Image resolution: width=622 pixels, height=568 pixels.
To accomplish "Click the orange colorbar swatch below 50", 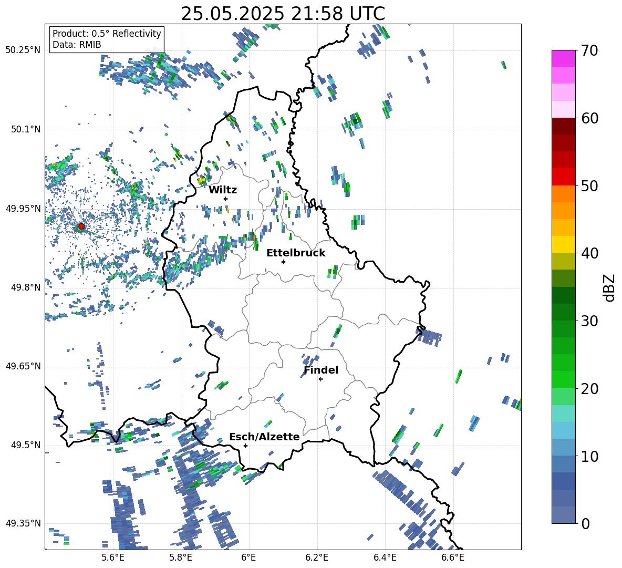I will 563,194.
